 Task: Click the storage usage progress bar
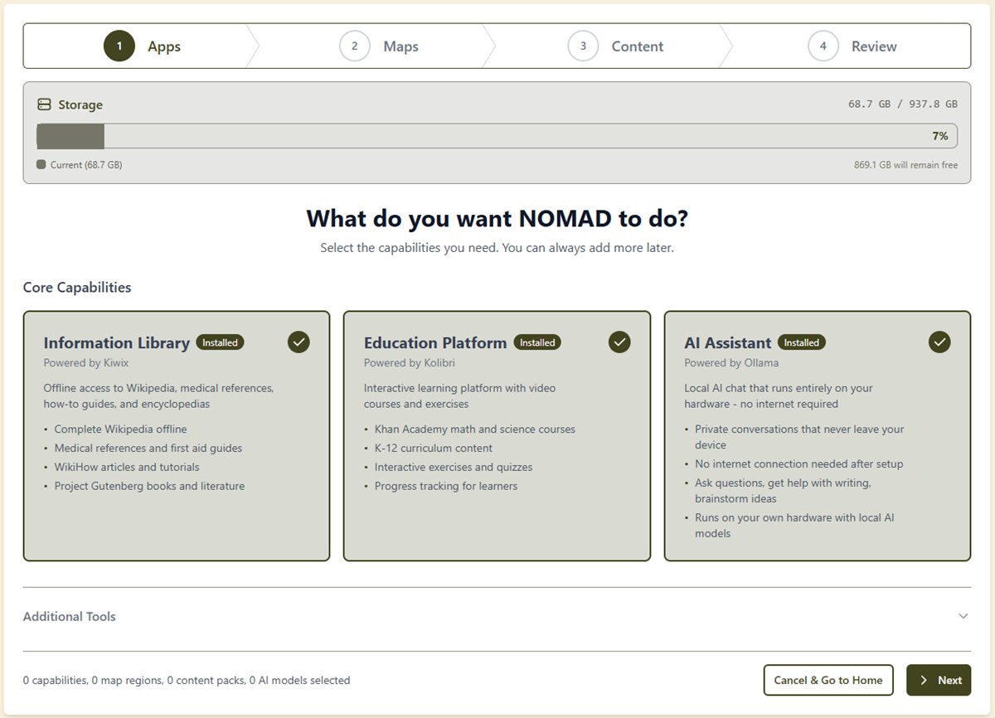pos(498,135)
